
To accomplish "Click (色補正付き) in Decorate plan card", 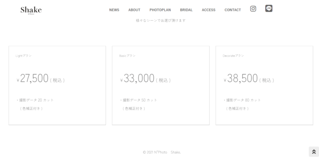I will coord(237,108).
